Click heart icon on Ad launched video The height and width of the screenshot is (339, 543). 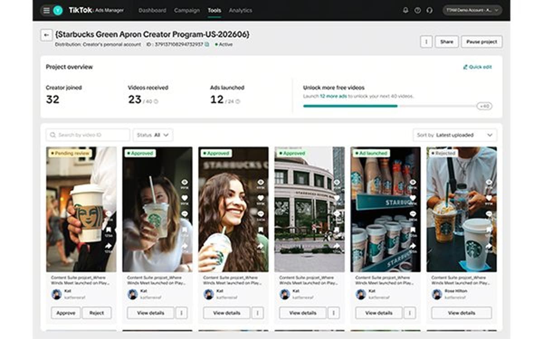pyautogui.click(x=413, y=198)
